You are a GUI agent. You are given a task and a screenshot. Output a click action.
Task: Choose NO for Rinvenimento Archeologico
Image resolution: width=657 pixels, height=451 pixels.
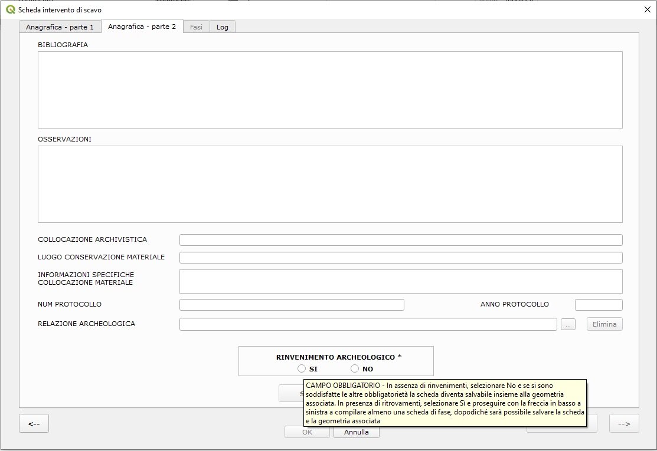tap(355, 368)
